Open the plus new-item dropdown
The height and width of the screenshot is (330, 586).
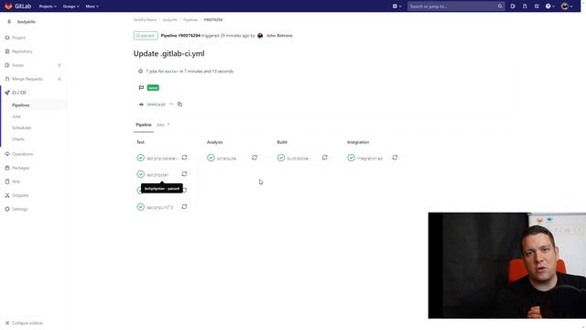click(x=396, y=6)
